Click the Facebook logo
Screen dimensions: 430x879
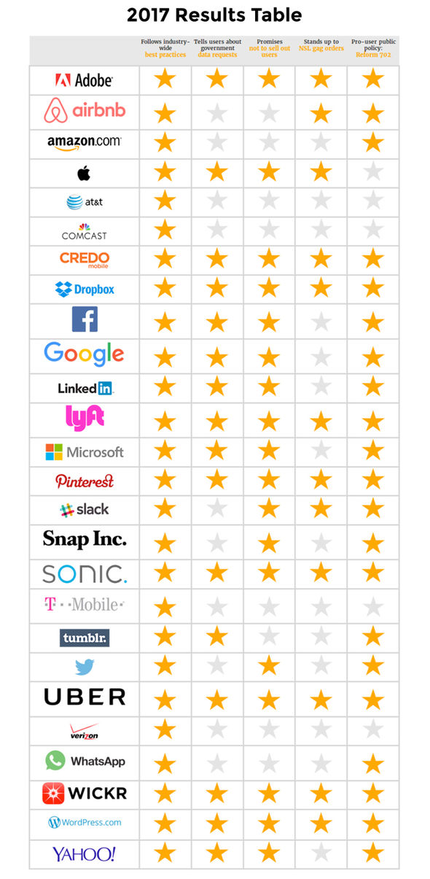(85, 319)
